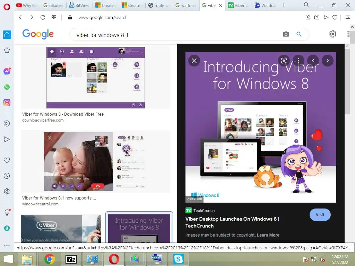Image resolution: width=355 pixels, height=266 pixels.
Task: Open the large 'Introducing Viber for Windows 8' image
Action: tap(261, 127)
